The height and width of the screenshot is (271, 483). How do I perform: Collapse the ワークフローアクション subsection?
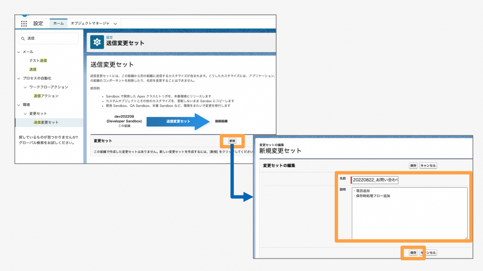pyautogui.click(x=25, y=87)
